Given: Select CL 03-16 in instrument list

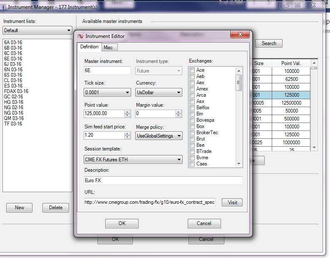Looking at the screenshot, I should point(13,80).
